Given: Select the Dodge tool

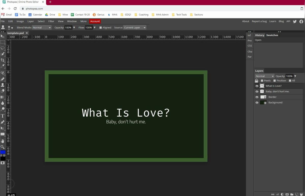Looking at the screenshot, I should (3, 109).
